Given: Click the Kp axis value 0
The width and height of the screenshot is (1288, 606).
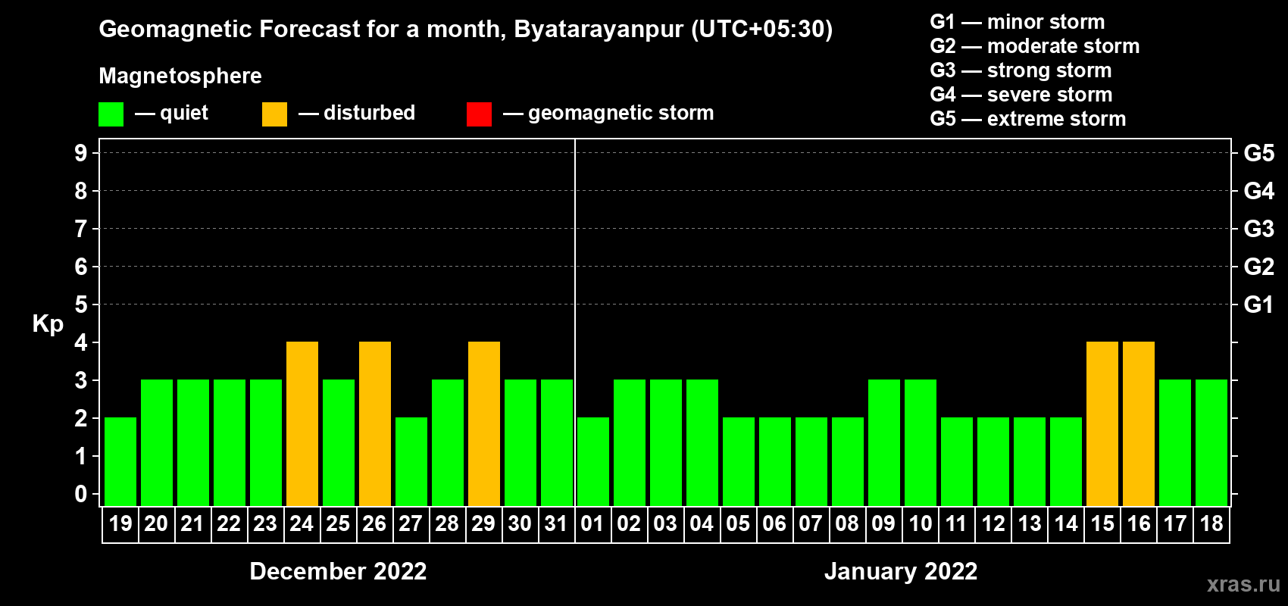Looking at the screenshot, I should click(x=81, y=494).
